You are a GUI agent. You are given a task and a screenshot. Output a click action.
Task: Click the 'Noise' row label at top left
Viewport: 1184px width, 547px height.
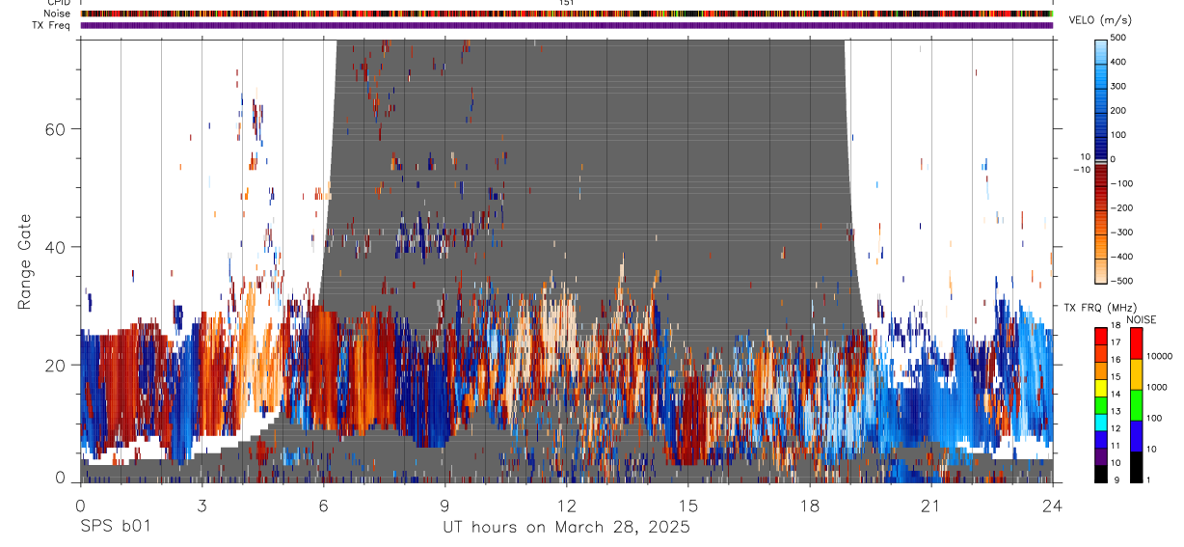(x=56, y=14)
